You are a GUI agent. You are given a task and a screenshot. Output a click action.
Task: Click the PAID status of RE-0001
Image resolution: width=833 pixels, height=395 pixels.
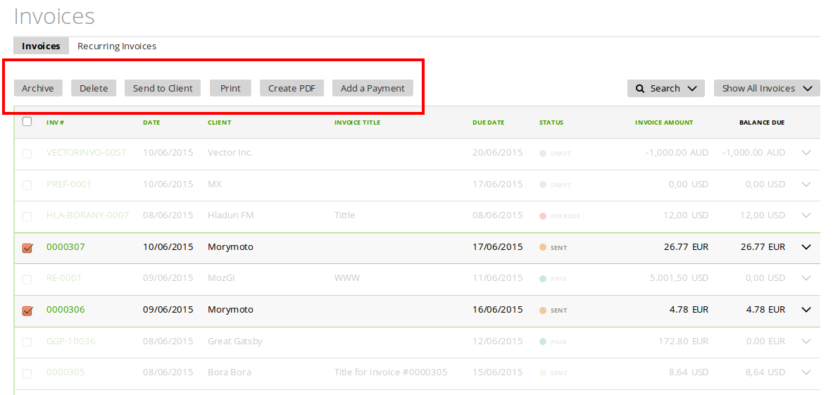click(553, 279)
